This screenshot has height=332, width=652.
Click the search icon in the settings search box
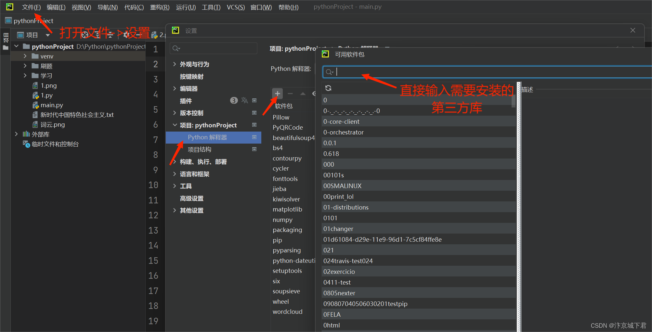(x=176, y=48)
